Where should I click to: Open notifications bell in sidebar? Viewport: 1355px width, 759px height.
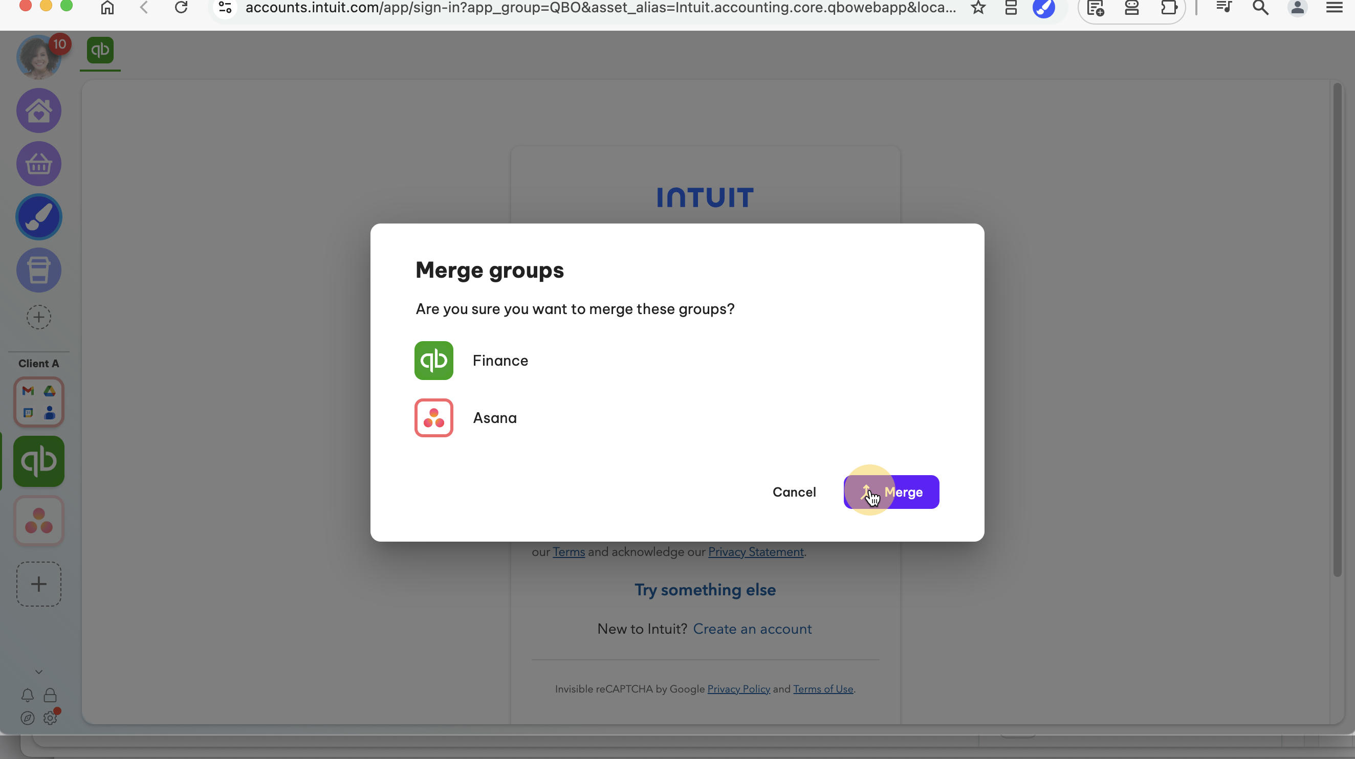(28, 696)
